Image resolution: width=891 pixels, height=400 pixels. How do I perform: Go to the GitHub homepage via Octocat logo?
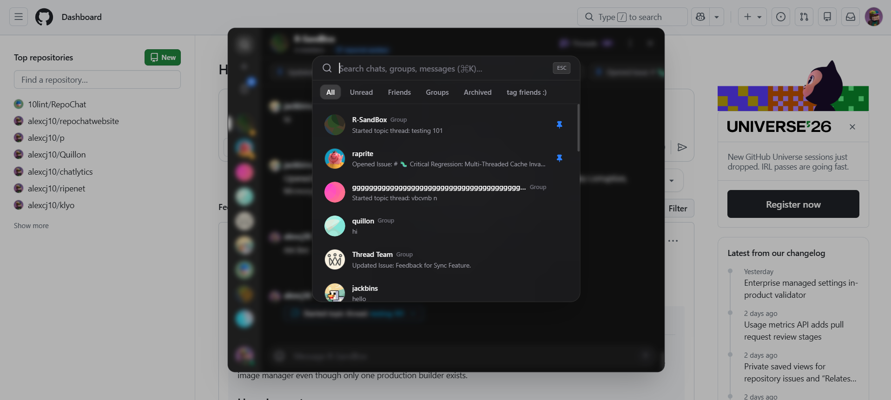[44, 17]
